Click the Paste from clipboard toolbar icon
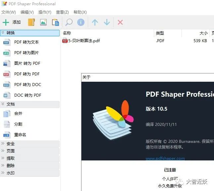 point(55,22)
